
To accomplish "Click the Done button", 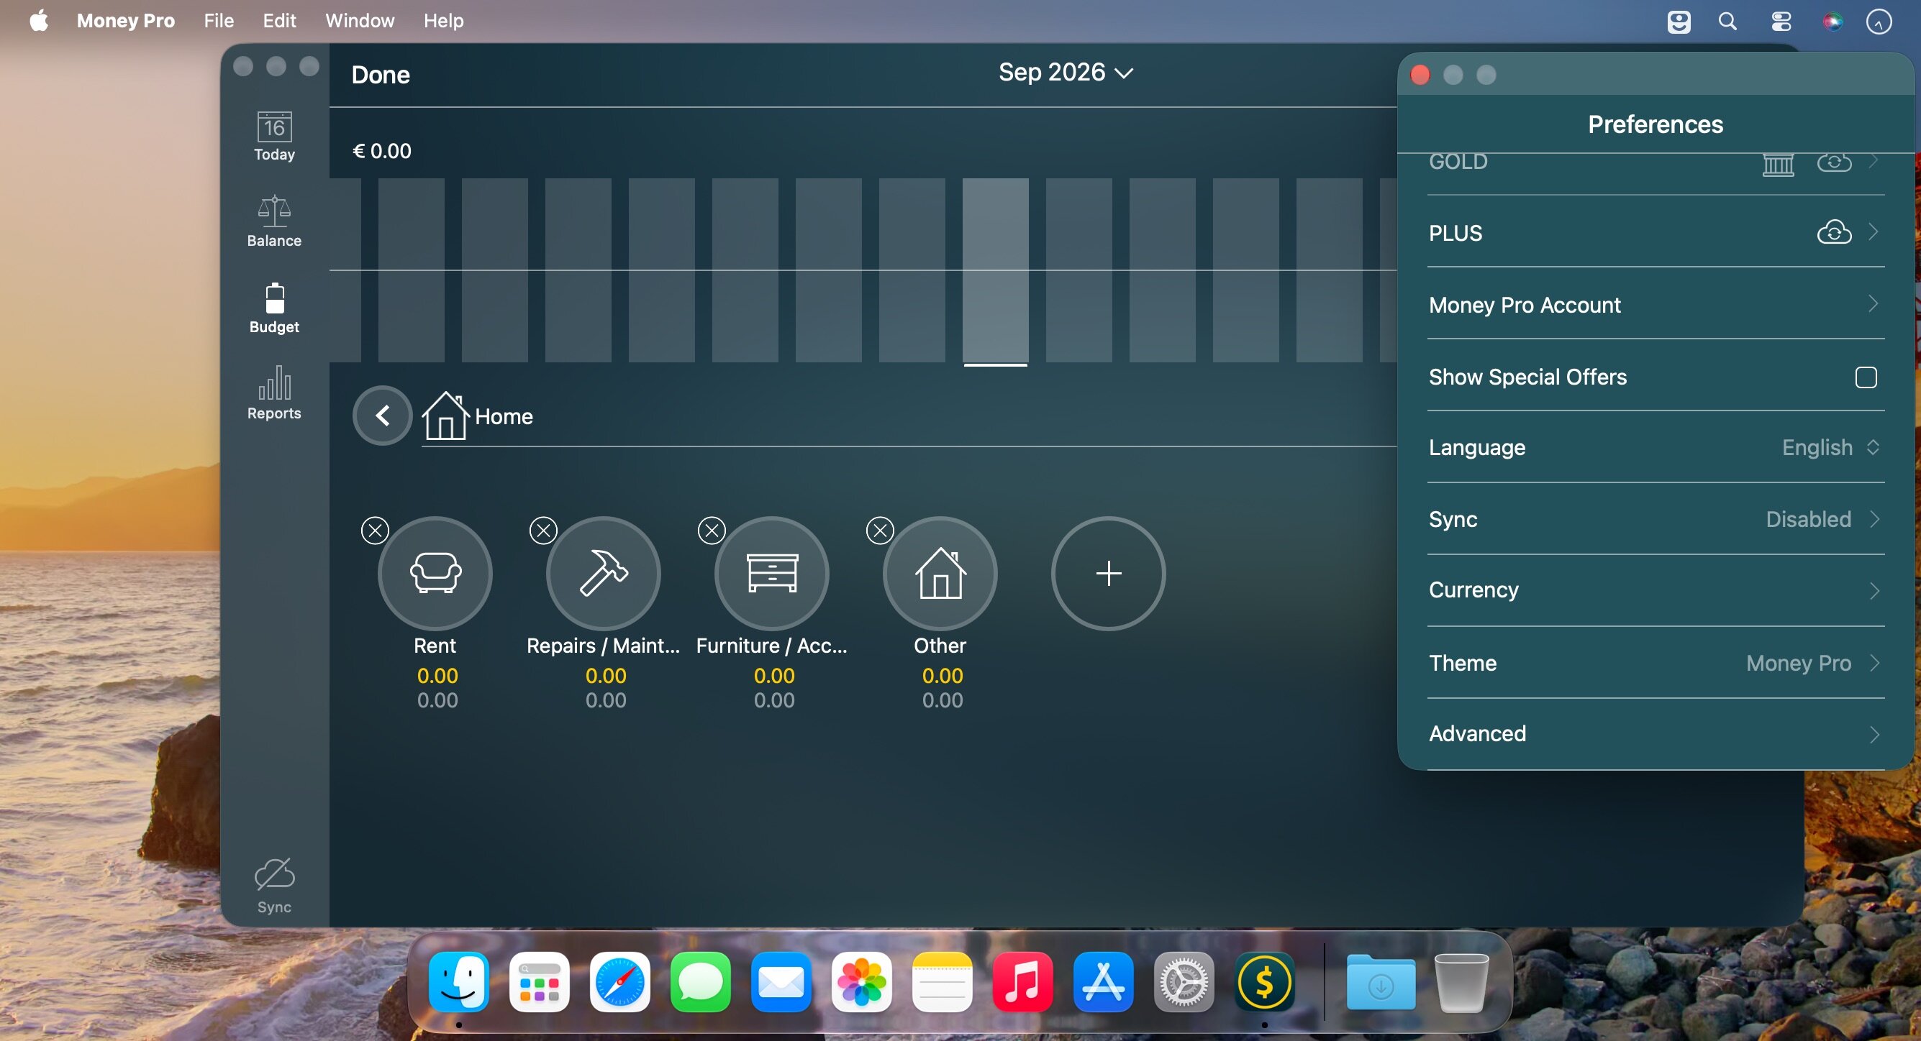I will pyautogui.click(x=381, y=75).
